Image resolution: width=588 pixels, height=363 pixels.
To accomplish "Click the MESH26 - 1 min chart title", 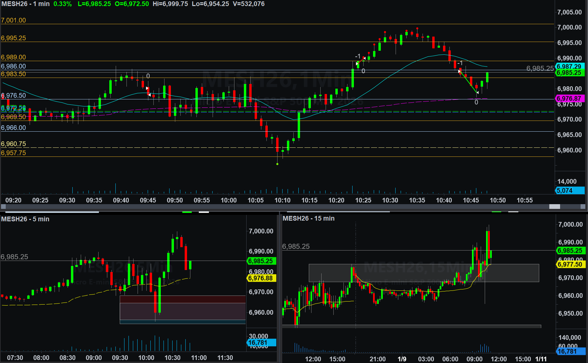I will tap(26, 4).
